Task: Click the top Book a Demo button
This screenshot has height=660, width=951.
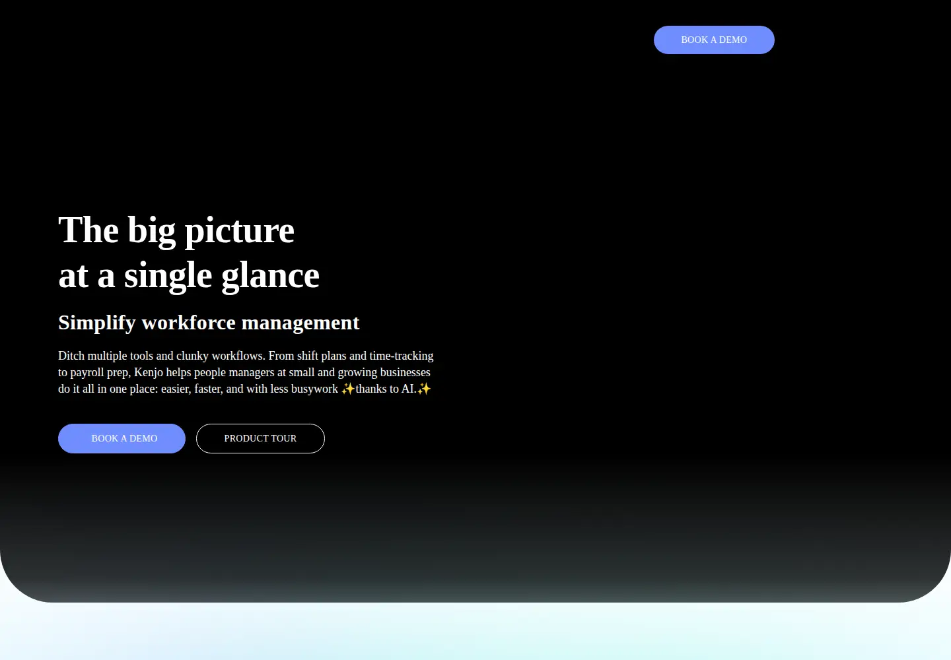Action: (x=714, y=40)
